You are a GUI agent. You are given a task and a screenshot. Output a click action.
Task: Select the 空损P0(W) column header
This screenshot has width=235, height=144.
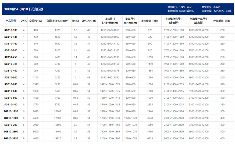35,21
